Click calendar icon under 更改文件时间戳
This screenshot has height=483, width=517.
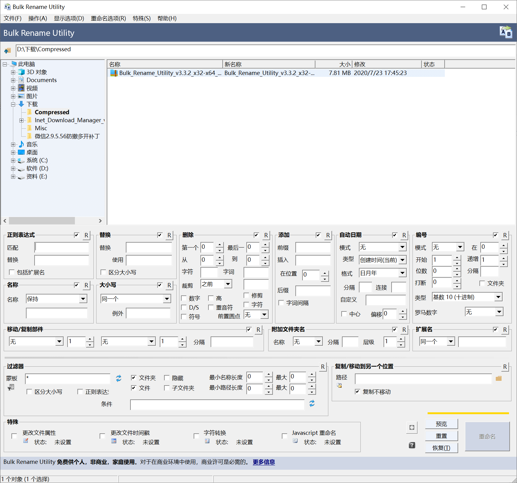point(113,442)
